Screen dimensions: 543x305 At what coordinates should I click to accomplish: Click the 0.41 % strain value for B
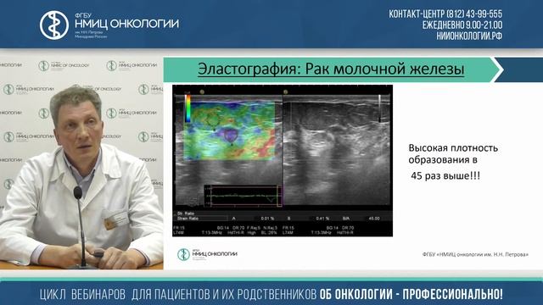322,219
